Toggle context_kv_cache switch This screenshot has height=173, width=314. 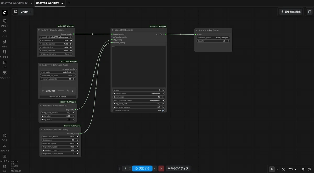[163, 111]
